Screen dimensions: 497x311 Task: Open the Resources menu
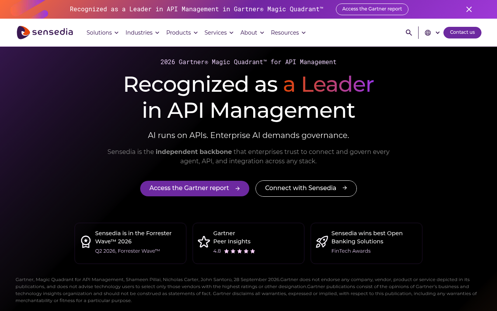click(288, 33)
